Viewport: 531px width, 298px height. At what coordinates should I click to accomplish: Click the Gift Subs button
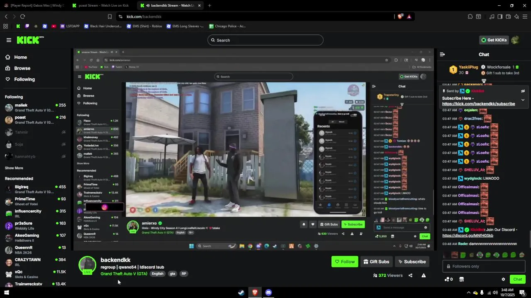click(x=376, y=262)
